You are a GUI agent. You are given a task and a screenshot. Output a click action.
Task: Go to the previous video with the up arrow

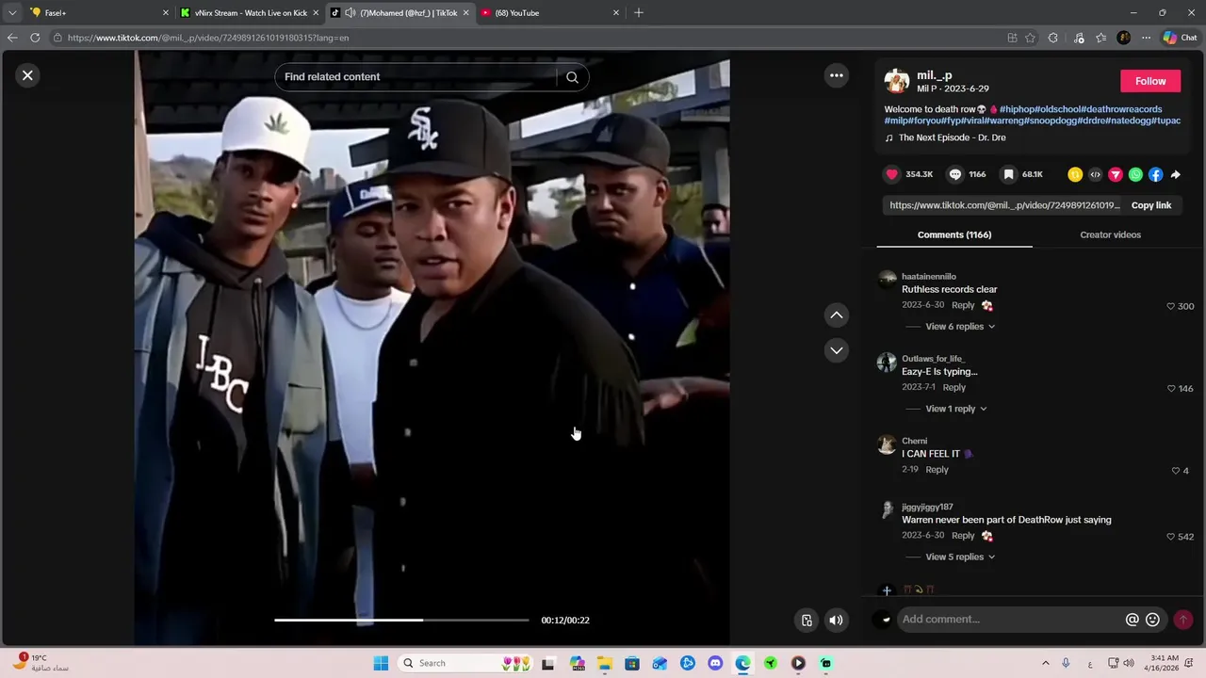(837, 315)
